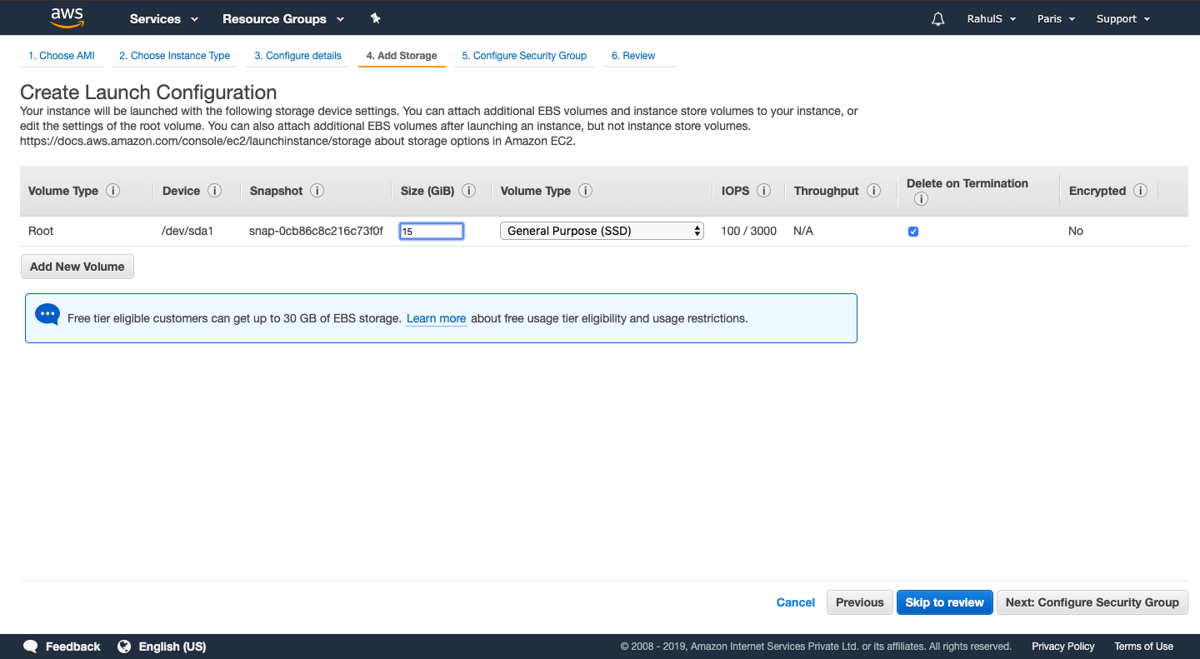
Task: Click the info icon beside IOPS
Action: (764, 191)
